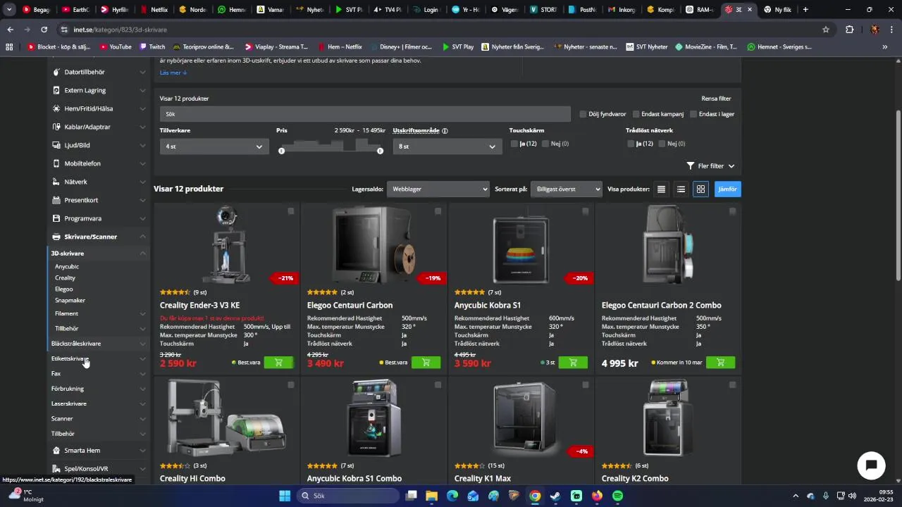Check Touchskärm Nej (0) filter
This screenshot has height=507, width=902.
[x=545, y=144]
